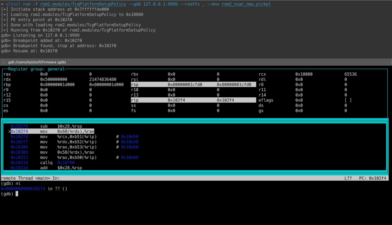
Task: Click the 0x10e68 address comment
Action: pyautogui.click(x=130, y=157)
